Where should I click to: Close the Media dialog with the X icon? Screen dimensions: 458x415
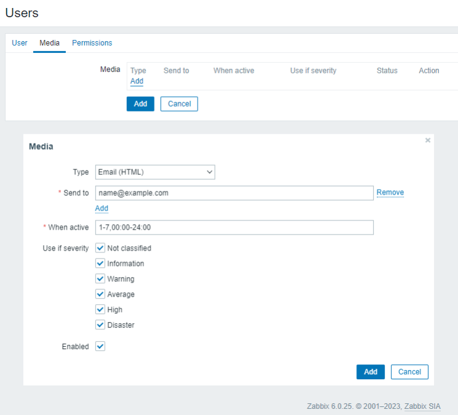428,140
